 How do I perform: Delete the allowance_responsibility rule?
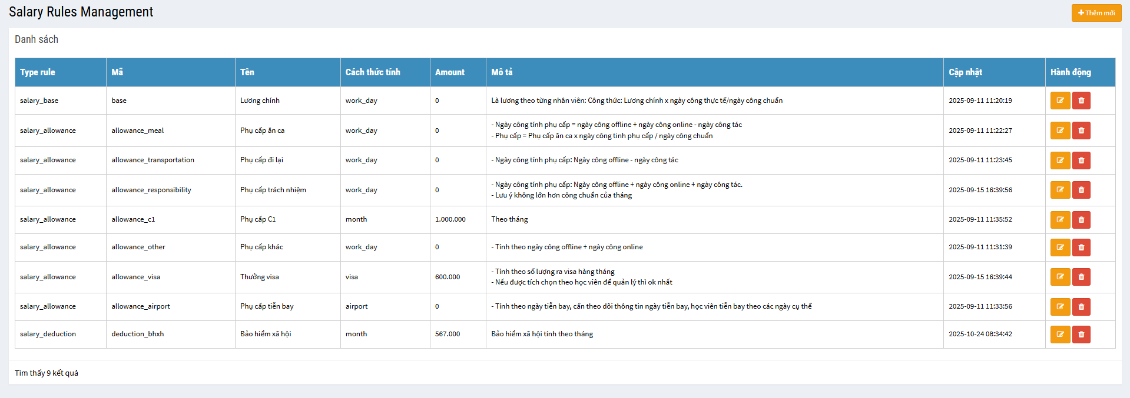[x=1081, y=190]
